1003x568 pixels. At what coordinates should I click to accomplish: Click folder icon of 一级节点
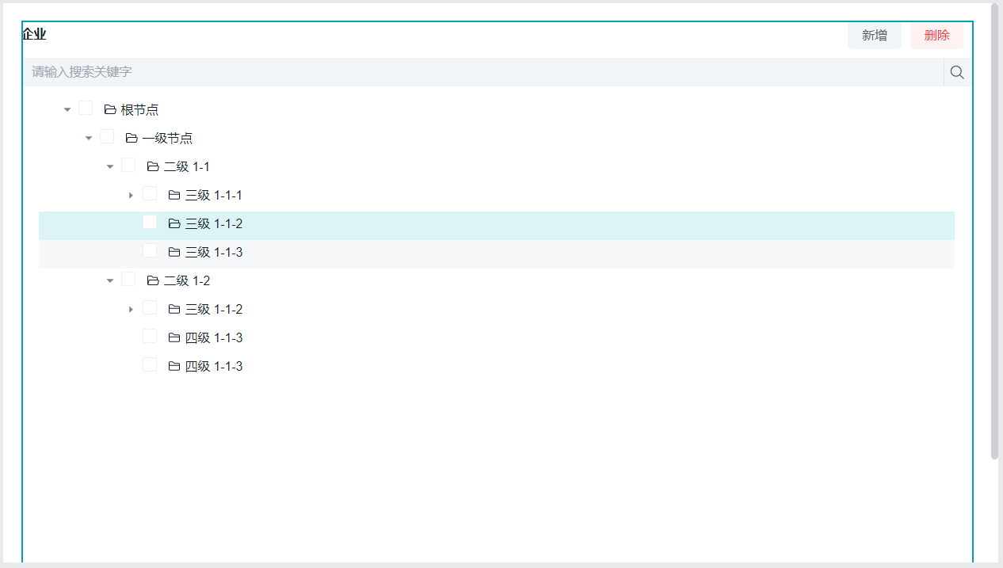(x=132, y=138)
